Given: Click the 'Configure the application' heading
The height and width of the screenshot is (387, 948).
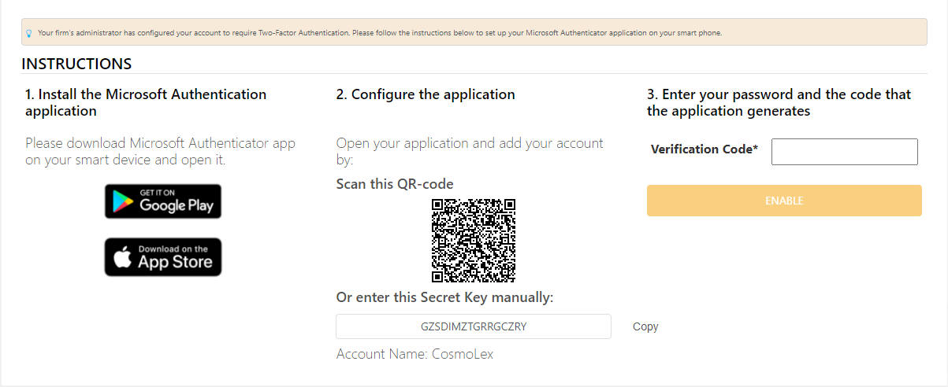Looking at the screenshot, I should tap(426, 94).
